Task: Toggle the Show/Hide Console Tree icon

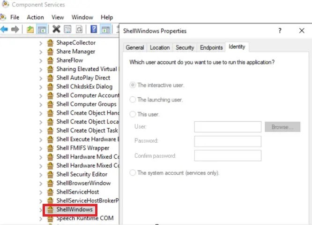Action: click(x=42, y=30)
